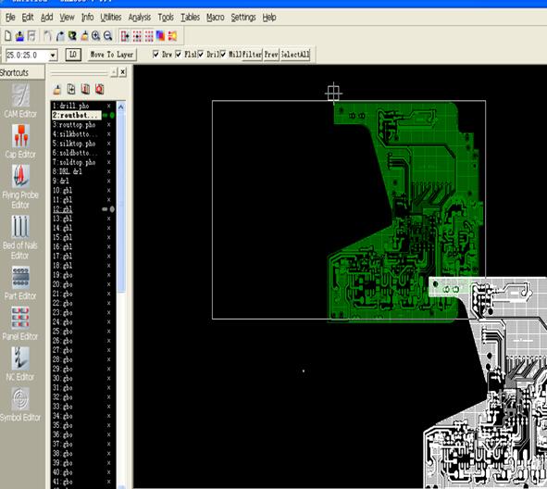The height and width of the screenshot is (489, 547).
Task: Toggle the Drw checkbox
Action: click(155, 54)
